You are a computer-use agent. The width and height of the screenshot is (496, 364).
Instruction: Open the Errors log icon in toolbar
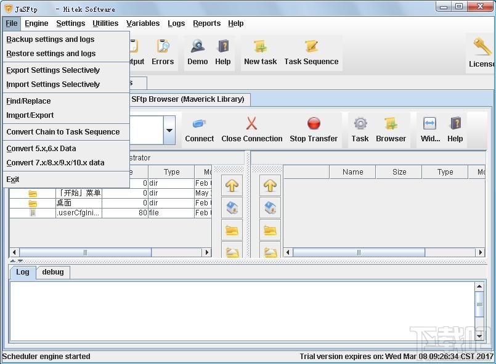pyautogui.click(x=163, y=52)
